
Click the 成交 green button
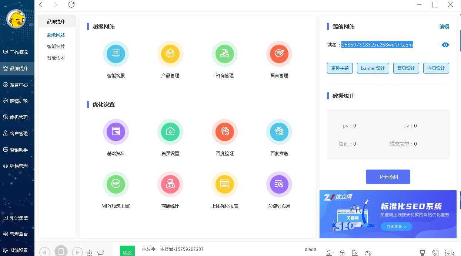(127, 252)
